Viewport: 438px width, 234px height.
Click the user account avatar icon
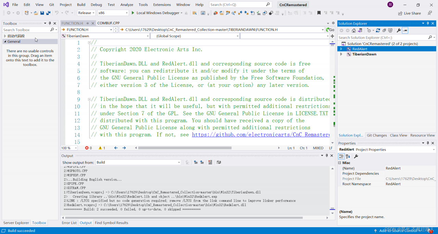click(390, 4)
